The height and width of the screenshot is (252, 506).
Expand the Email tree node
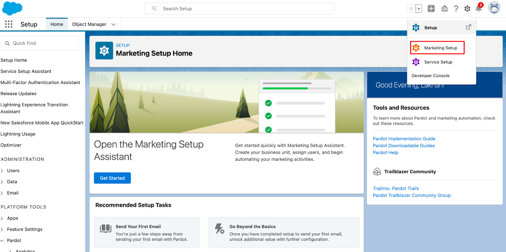(x=2, y=193)
